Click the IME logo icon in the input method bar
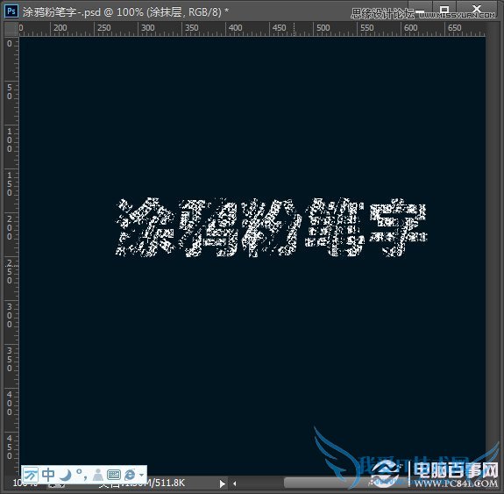The width and height of the screenshot is (504, 494). (31, 475)
